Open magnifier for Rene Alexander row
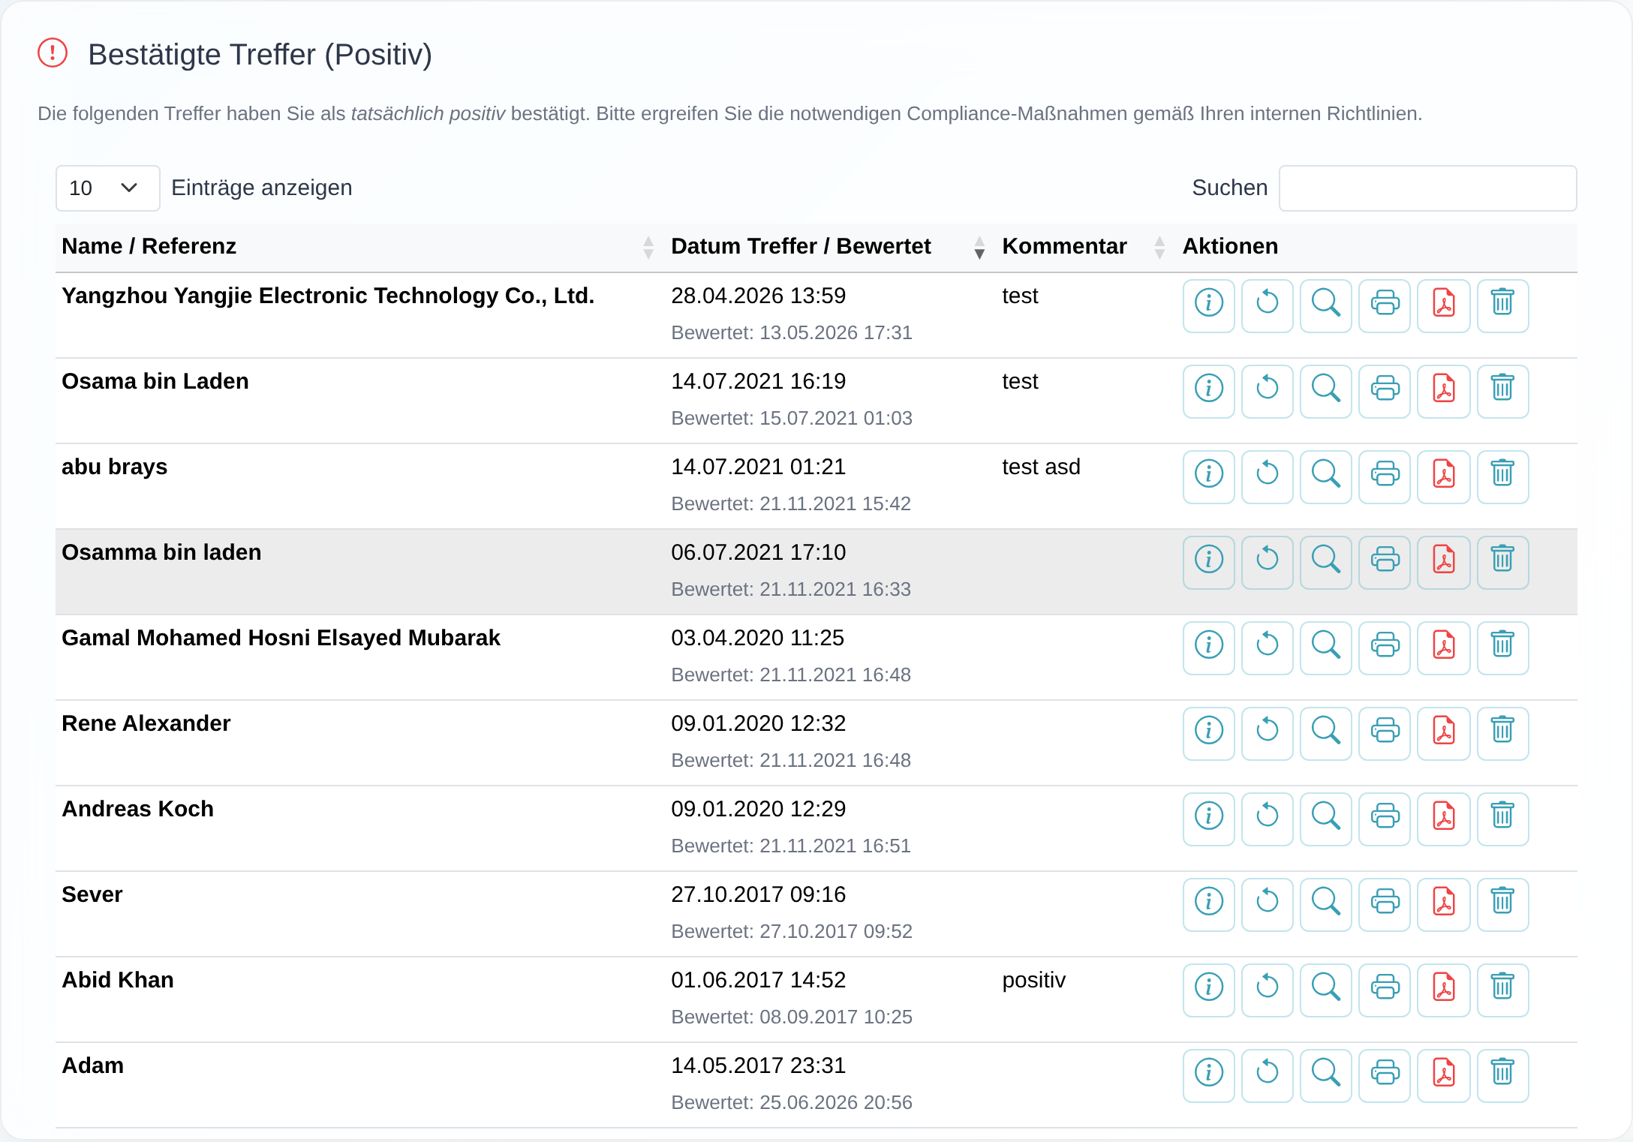This screenshot has height=1142, width=1633. pos(1325,733)
